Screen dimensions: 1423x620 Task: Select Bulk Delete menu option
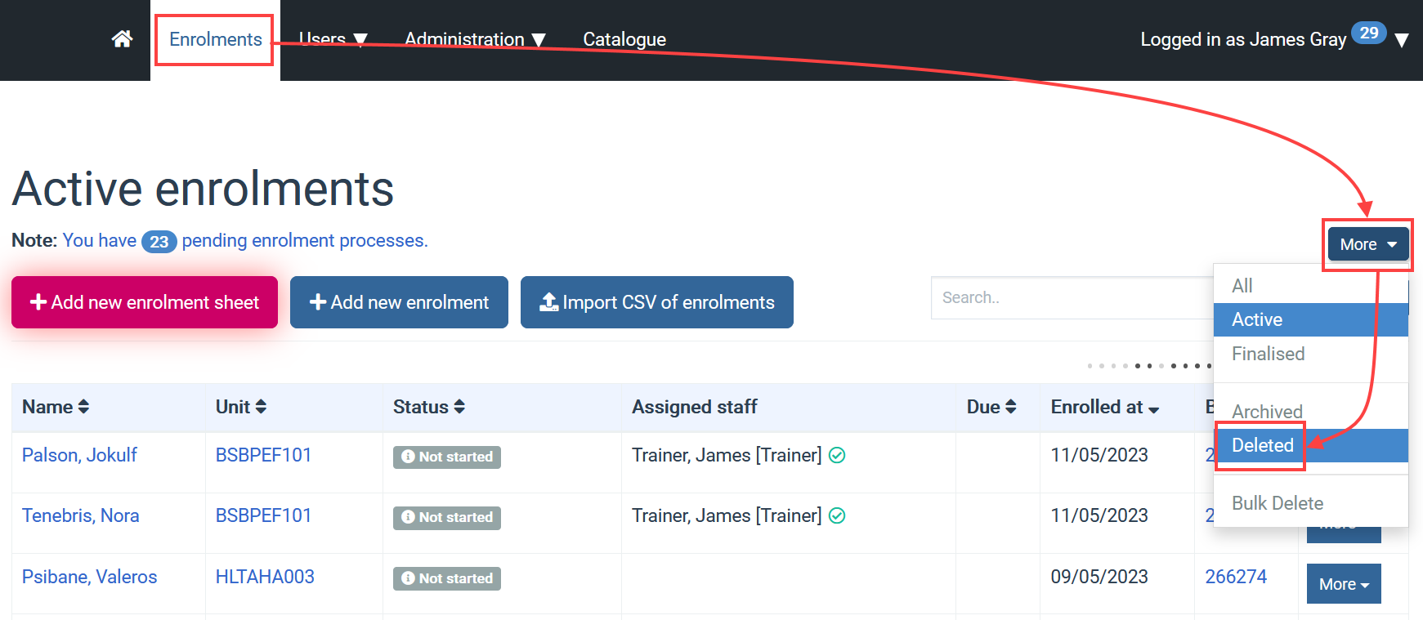click(x=1277, y=503)
